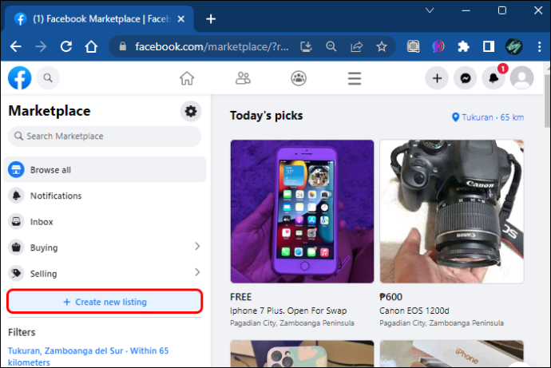Click the Today's picks heading
Screen dimensions: 551x368
coord(267,116)
